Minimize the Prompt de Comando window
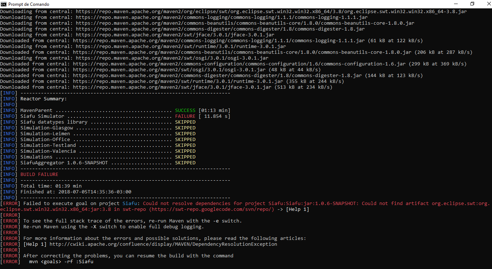This screenshot has height=269, width=492. tap(456, 4)
